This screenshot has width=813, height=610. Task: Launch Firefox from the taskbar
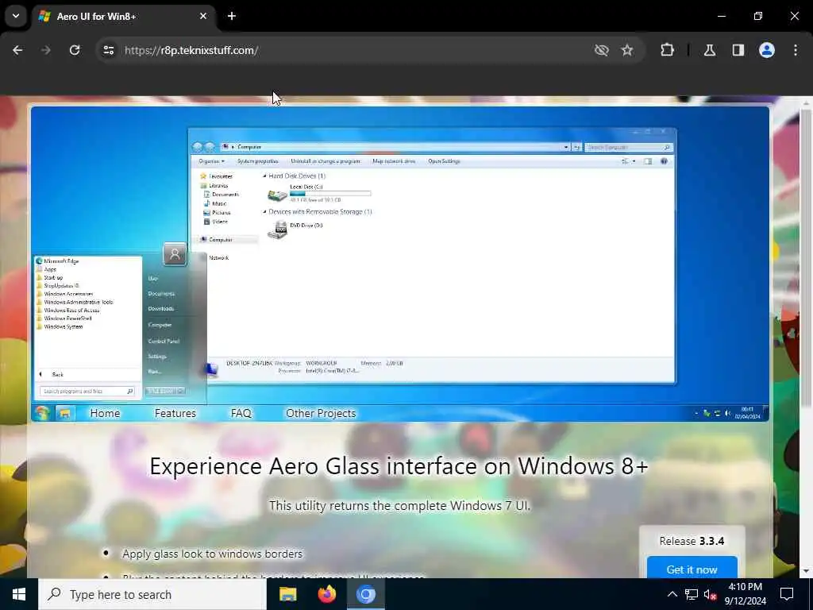[x=326, y=594]
